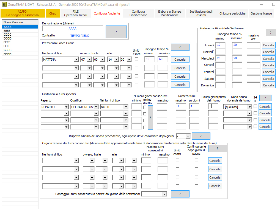Click help button in Limitazioni a turni specifici
The image size is (280, 209).
[265, 98]
